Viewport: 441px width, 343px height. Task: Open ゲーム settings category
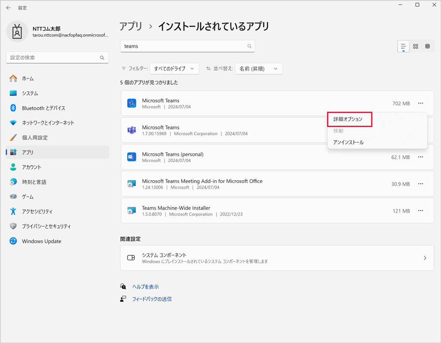(x=57, y=197)
